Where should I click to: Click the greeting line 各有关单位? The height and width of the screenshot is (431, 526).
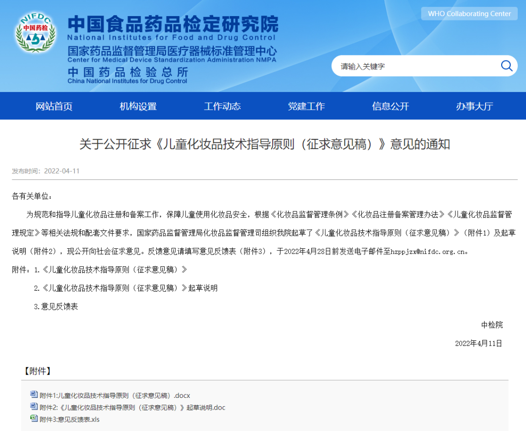click(x=32, y=196)
